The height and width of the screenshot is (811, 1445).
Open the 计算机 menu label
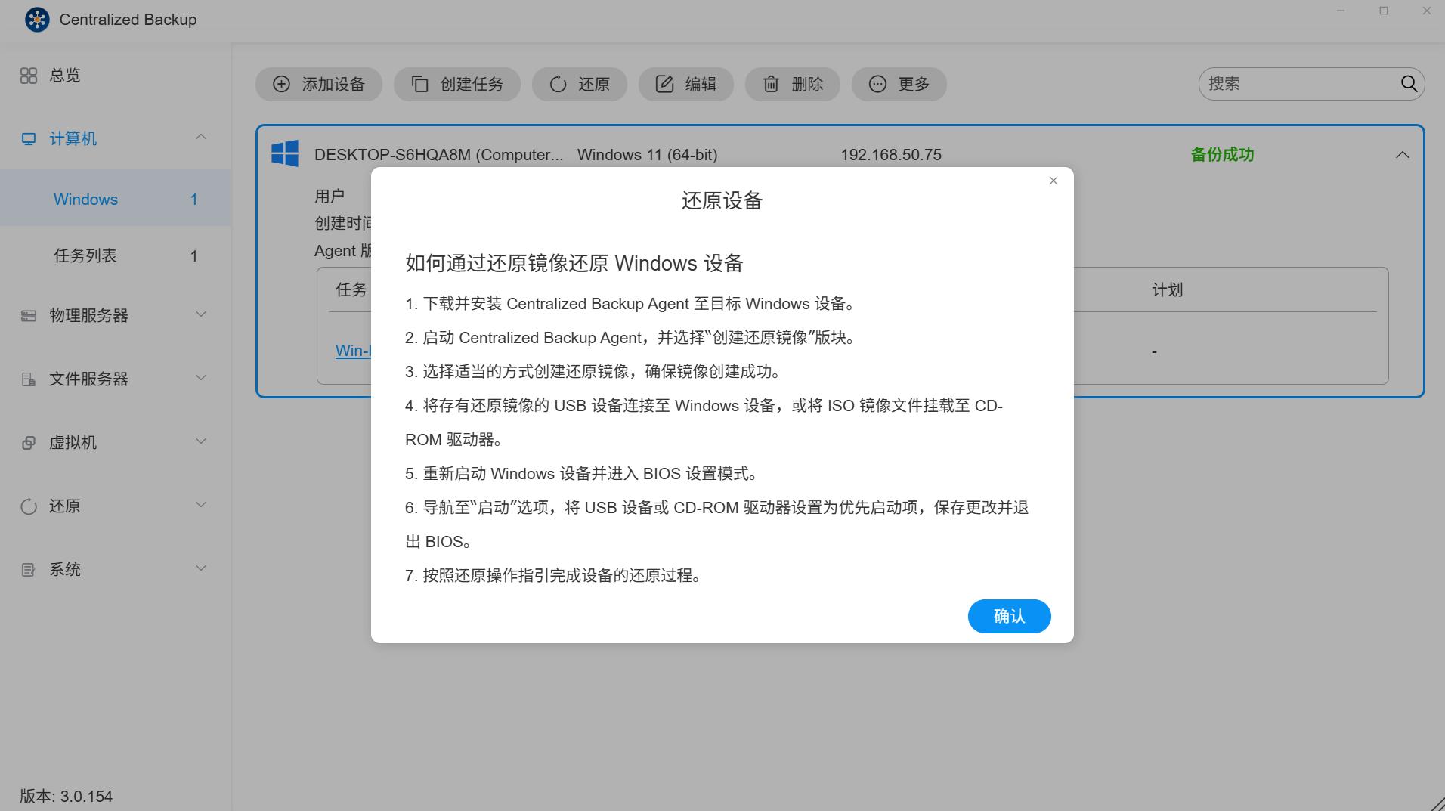[73, 139]
